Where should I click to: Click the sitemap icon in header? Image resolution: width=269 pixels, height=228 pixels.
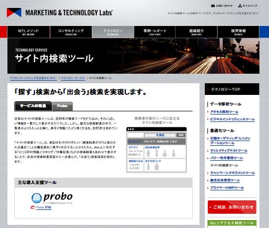pyautogui.click(x=240, y=6)
